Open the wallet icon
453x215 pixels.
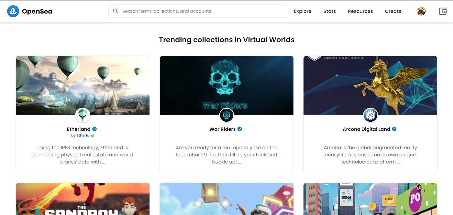coord(443,11)
